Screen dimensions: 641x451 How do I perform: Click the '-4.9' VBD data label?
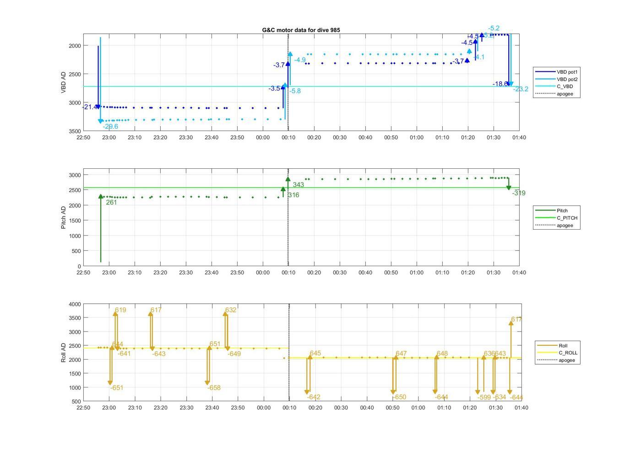pyautogui.click(x=300, y=60)
